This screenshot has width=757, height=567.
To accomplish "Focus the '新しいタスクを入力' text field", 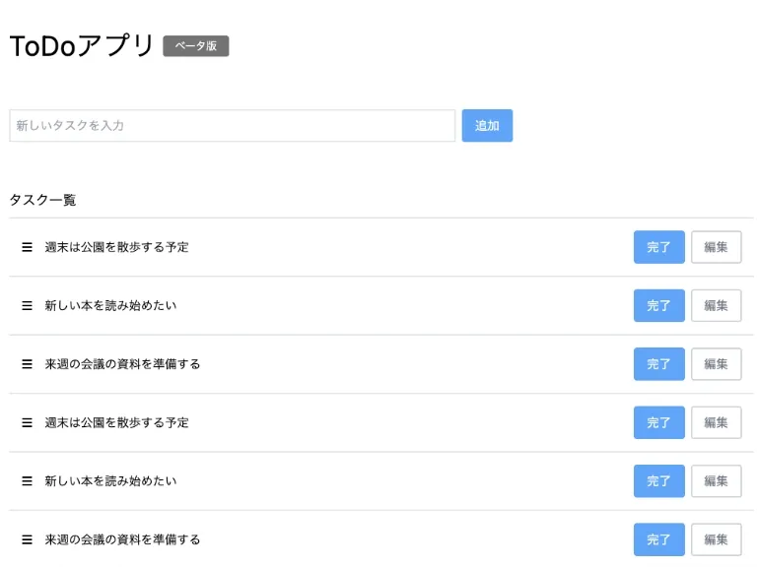I will (232, 126).
